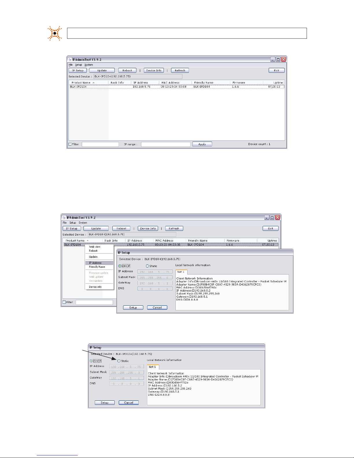The height and width of the screenshot is (458, 354).
Task: Click Selected Device field in upper IPAdminTool window
Action: pyautogui.click(x=138, y=77)
